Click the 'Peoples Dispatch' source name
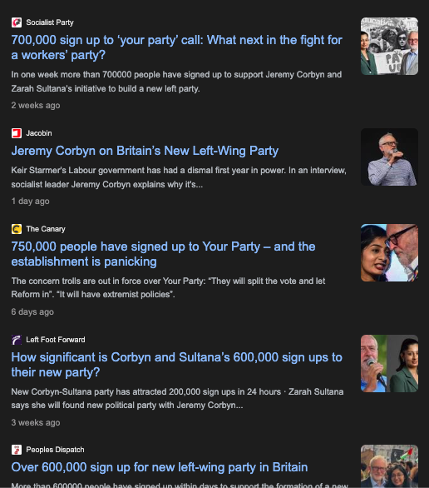The image size is (429, 488). (x=55, y=450)
